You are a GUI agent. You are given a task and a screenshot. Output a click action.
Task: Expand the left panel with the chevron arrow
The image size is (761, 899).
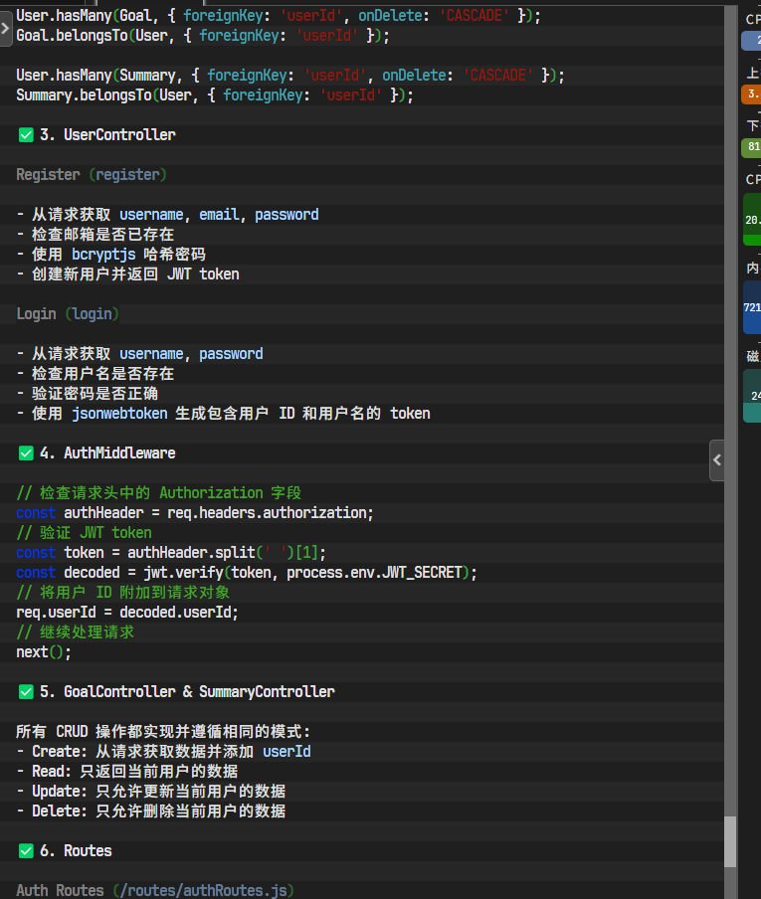(5, 26)
